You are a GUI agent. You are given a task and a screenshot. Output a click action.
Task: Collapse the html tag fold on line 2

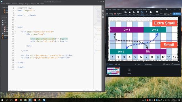click(x=15, y=10)
